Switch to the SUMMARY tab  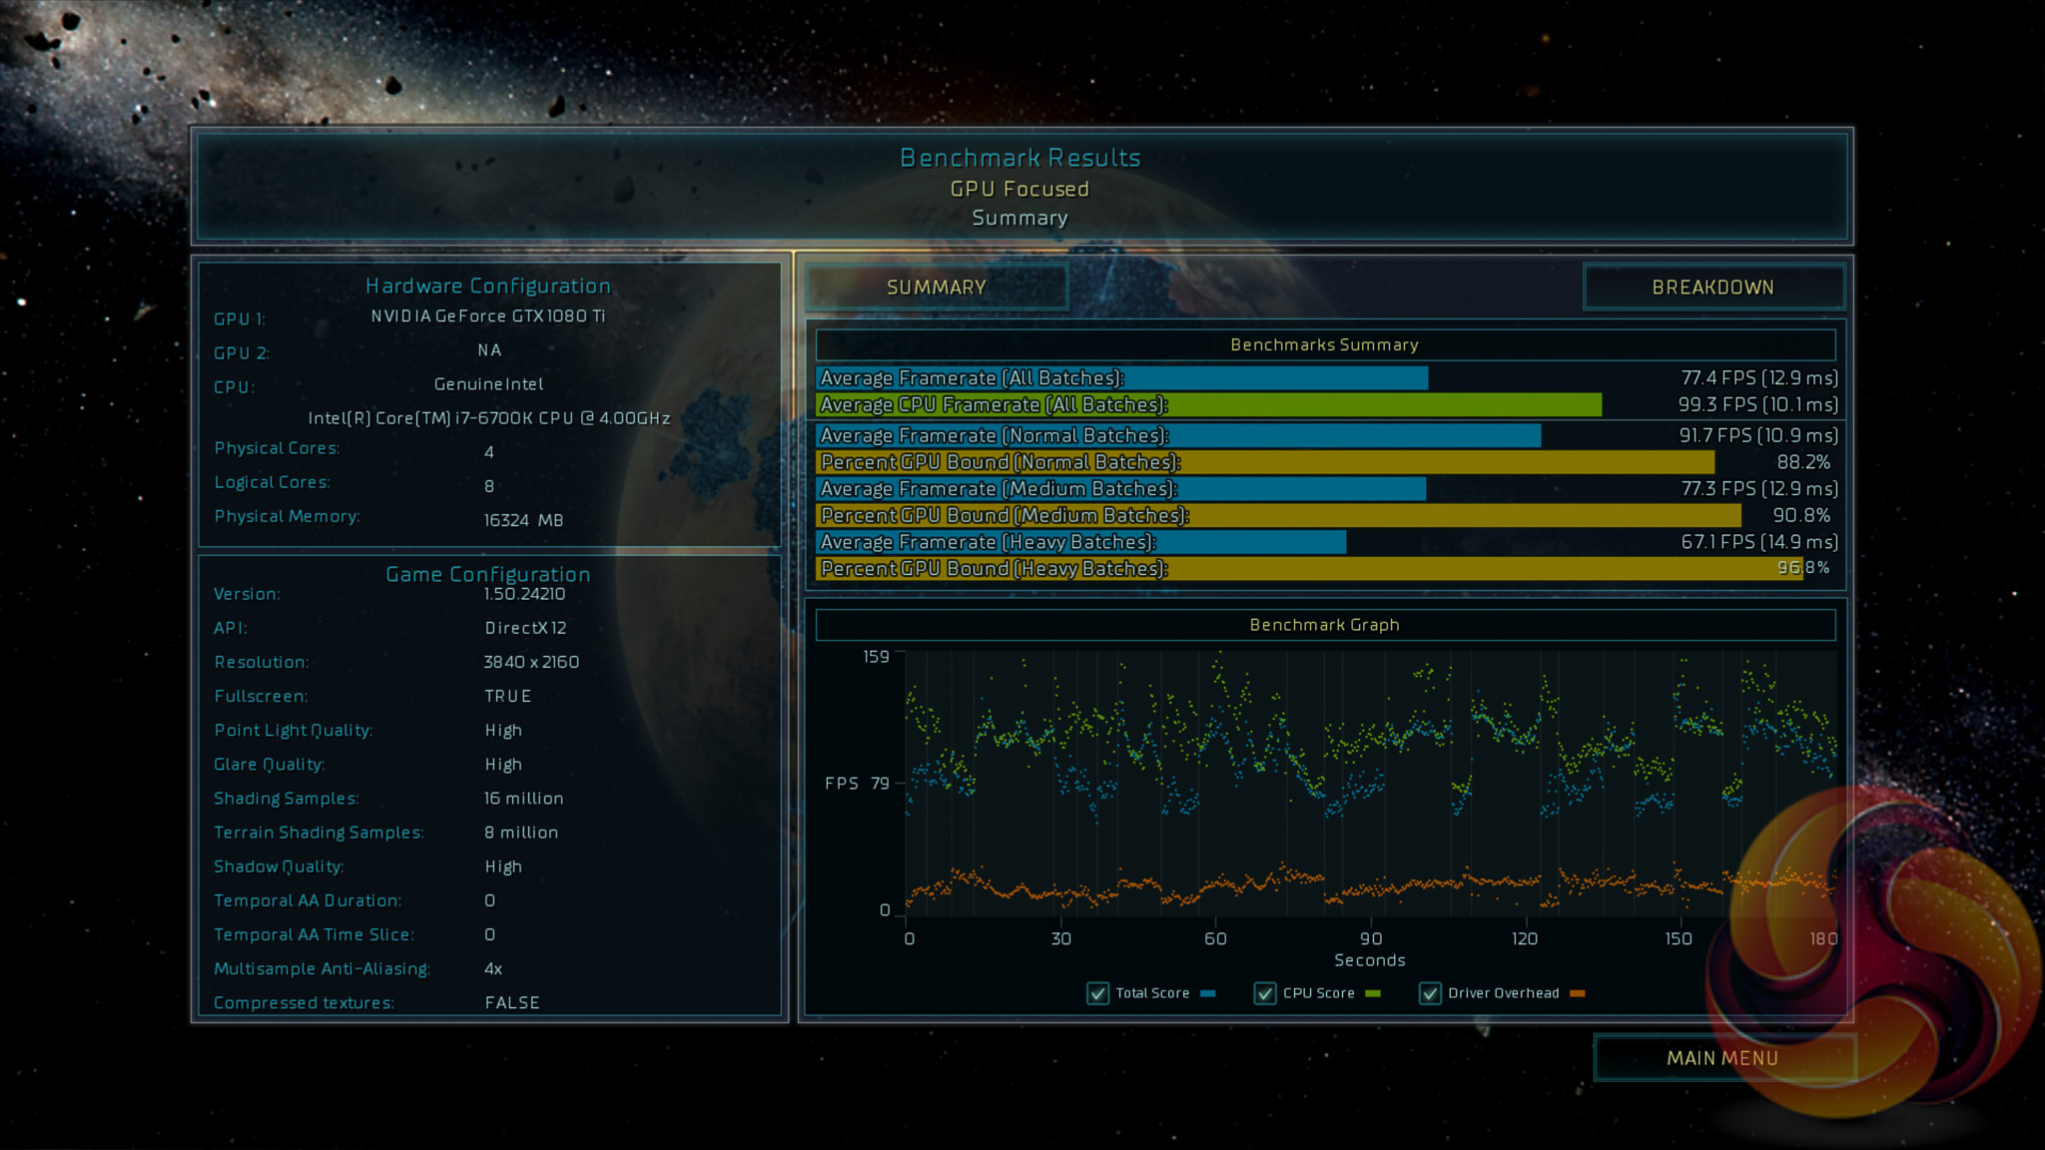[x=936, y=287]
